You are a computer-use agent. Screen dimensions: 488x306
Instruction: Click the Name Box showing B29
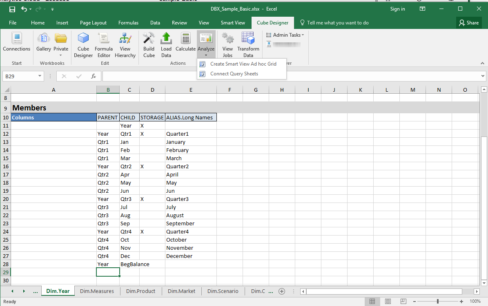pyautogui.click(x=20, y=76)
